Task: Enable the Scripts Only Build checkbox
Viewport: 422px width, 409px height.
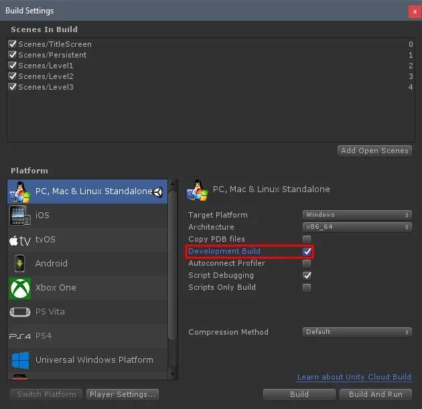Action: coord(307,287)
